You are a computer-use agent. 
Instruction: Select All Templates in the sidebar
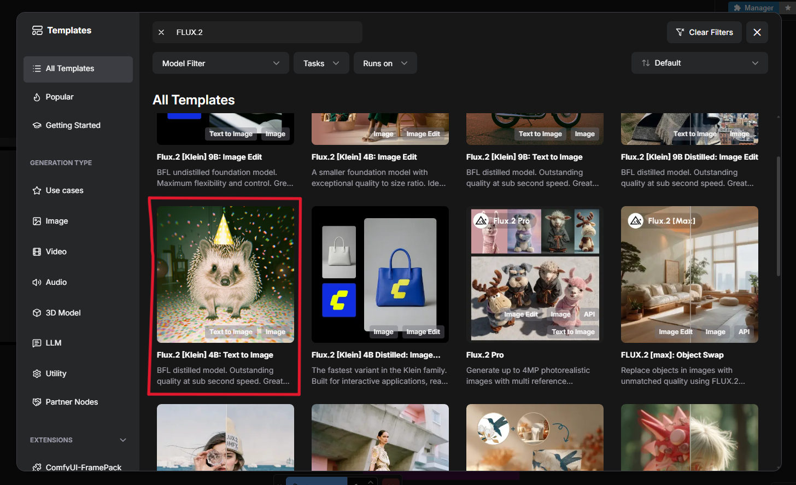[x=78, y=69]
